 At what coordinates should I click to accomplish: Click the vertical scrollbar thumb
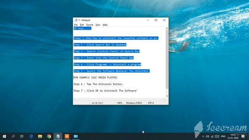coord(167,59)
